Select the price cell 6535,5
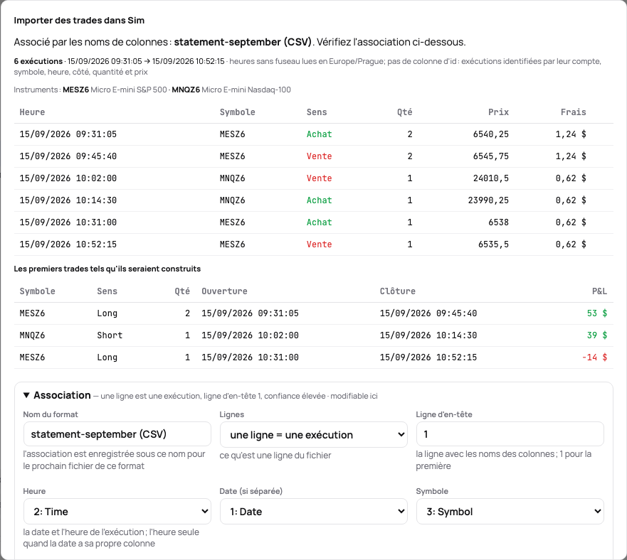Image resolution: width=627 pixels, height=560 pixels. pyautogui.click(x=493, y=244)
